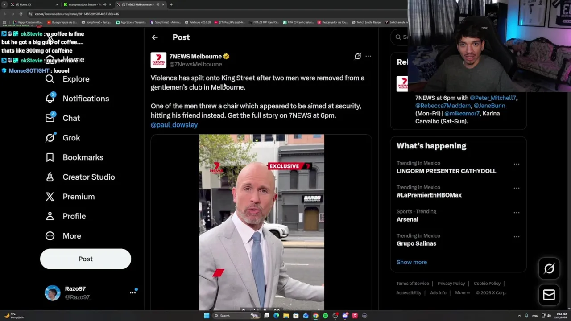Click the Razo97 profile avatar

(52, 293)
